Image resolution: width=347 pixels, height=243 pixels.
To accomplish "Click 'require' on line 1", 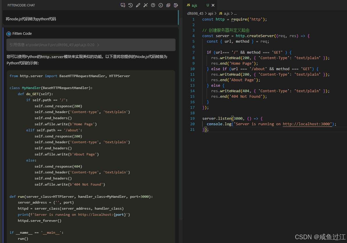I will [239, 19].
